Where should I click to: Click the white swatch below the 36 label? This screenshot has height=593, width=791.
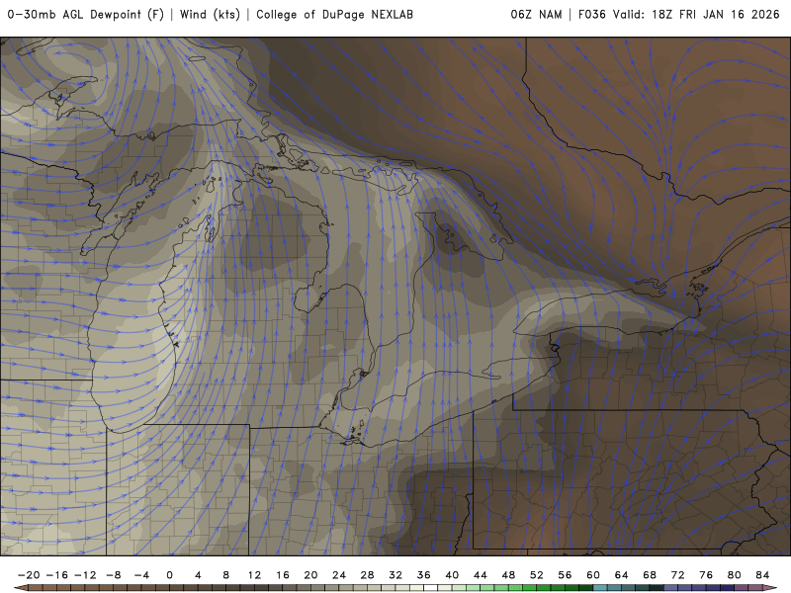tap(431, 588)
